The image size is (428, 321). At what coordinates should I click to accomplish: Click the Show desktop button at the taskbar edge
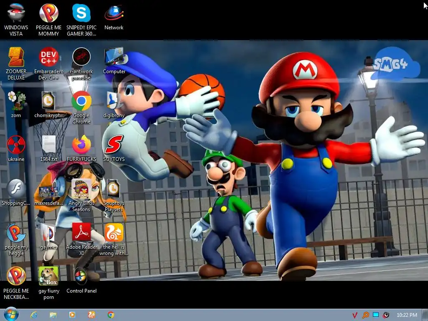tap(425, 315)
